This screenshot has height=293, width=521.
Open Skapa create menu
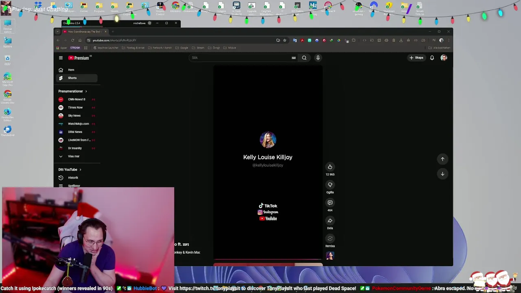click(416, 58)
